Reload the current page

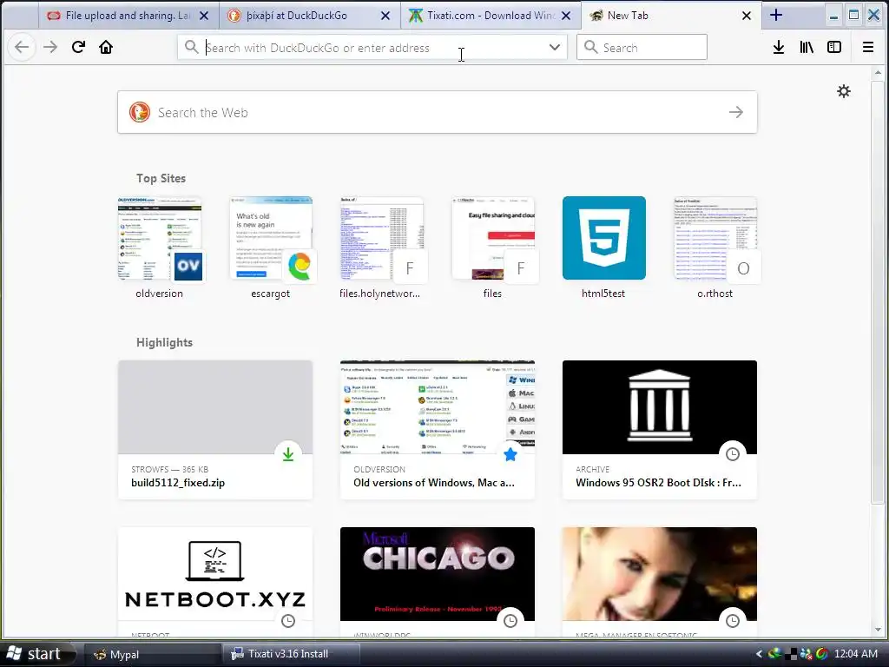(x=78, y=47)
